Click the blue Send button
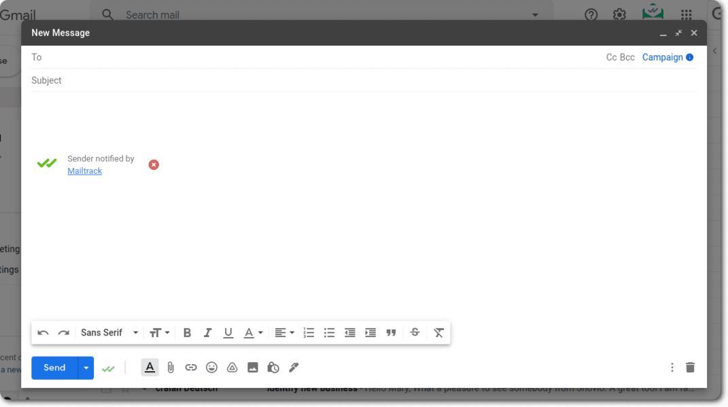 pos(54,368)
